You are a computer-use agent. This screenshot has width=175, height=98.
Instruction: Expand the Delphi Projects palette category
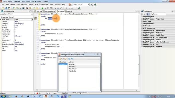point(142,17)
